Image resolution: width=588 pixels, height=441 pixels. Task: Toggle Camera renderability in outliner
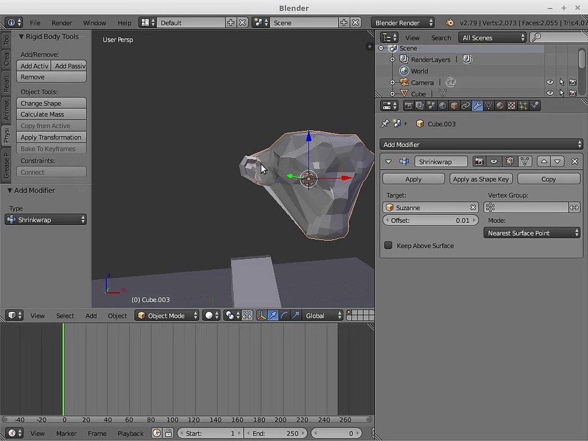pyautogui.click(x=573, y=82)
